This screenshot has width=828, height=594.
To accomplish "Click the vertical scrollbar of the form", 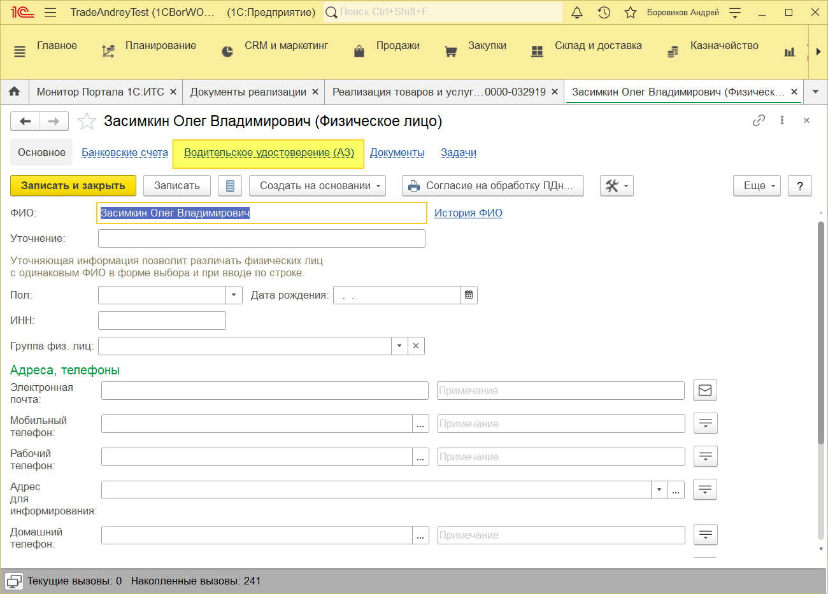I will [x=821, y=331].
